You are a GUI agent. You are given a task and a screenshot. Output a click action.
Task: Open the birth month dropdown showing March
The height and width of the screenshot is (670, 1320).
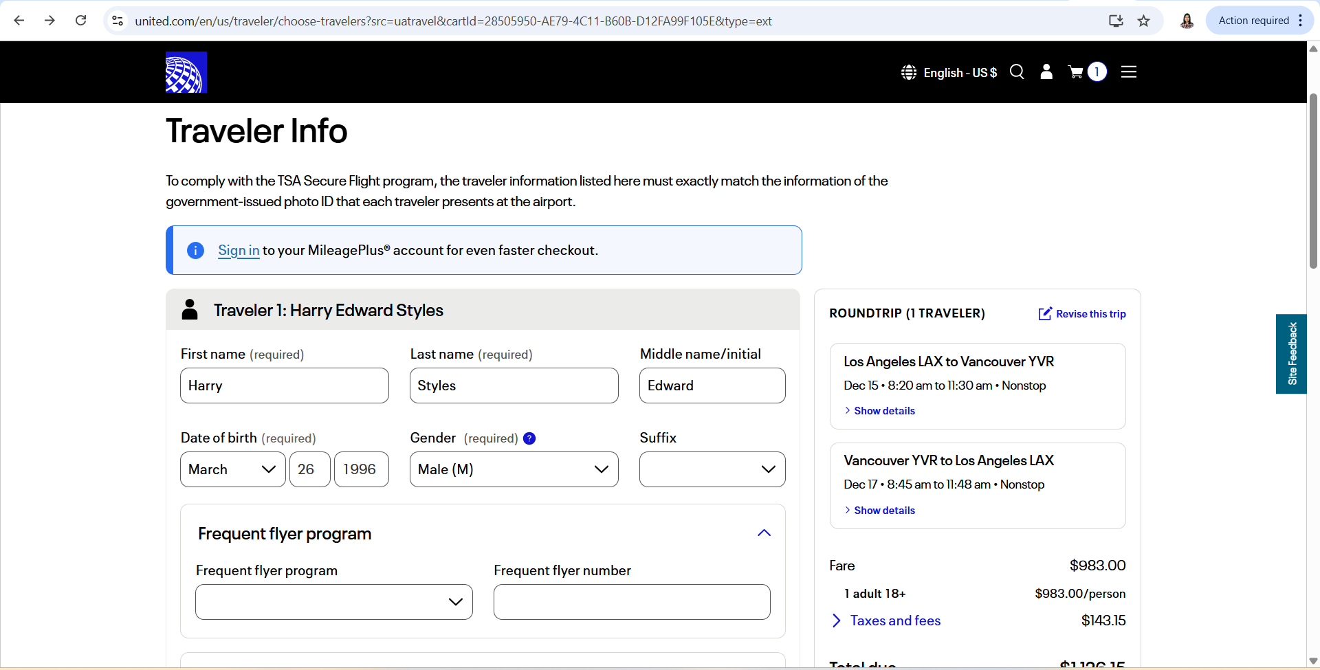coord(232,469)
